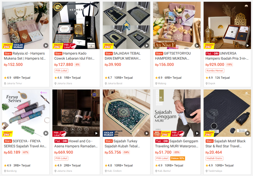Play video on SAJADAH TEBAL DAN EMPUK product
The width and height of the screenshot is (253, 176).
point(146,46)
